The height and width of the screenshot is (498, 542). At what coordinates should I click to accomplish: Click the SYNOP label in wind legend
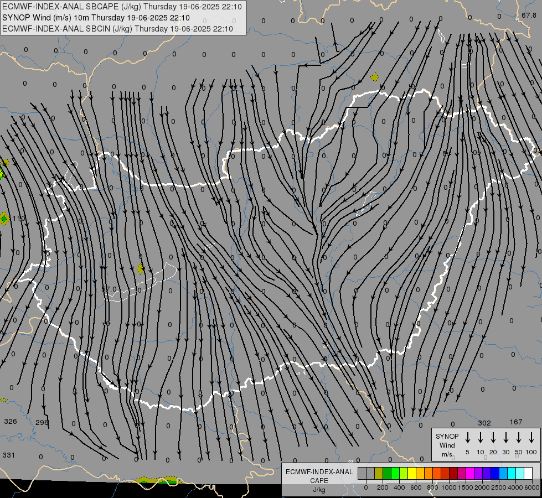[x=447, y=436]
